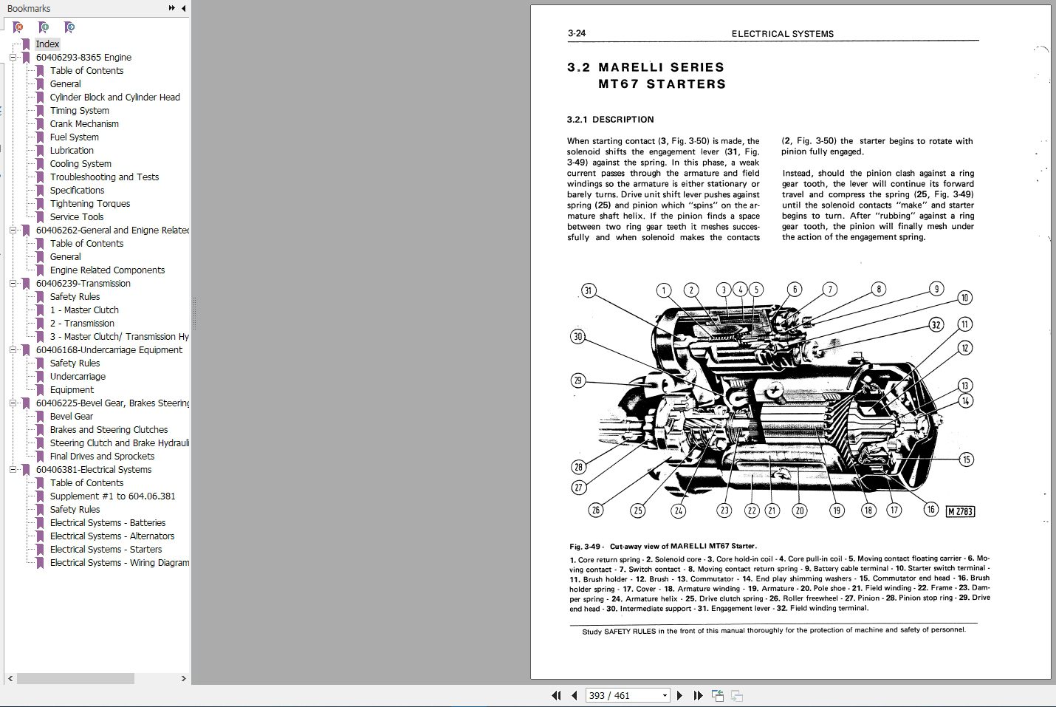
Task: Select the Index bookmark
Action: (x=47, y=44)
